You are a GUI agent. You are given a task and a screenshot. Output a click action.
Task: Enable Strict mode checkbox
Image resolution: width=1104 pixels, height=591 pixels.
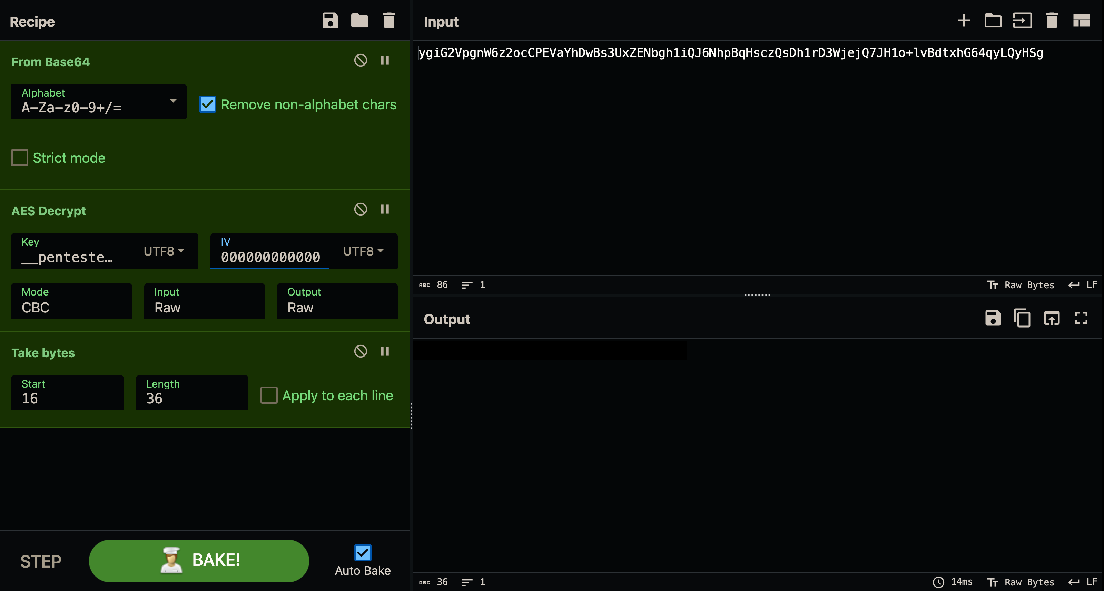pos(19,158)
